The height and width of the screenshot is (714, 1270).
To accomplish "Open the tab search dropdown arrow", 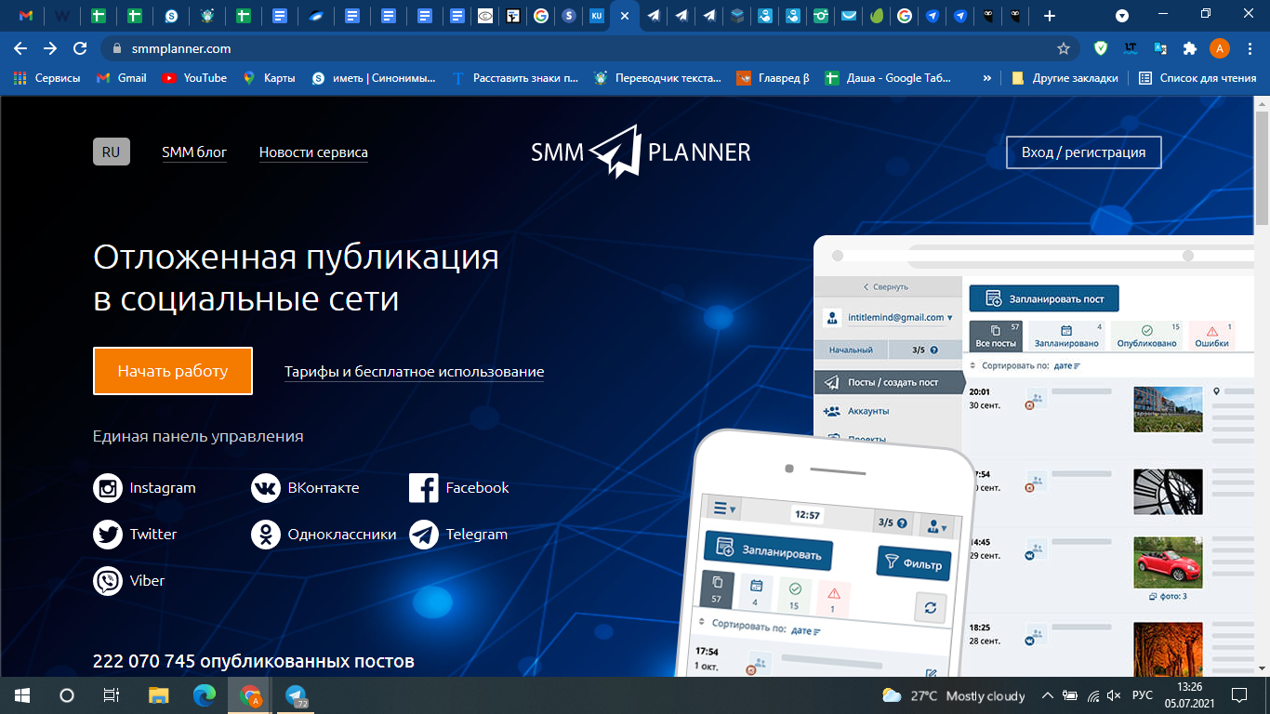I will click(1122, 16).
